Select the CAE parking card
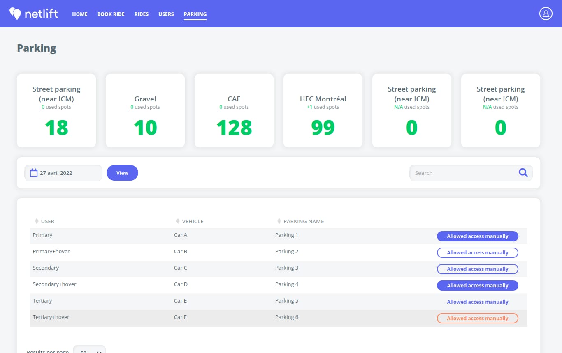 click(234, 110)
